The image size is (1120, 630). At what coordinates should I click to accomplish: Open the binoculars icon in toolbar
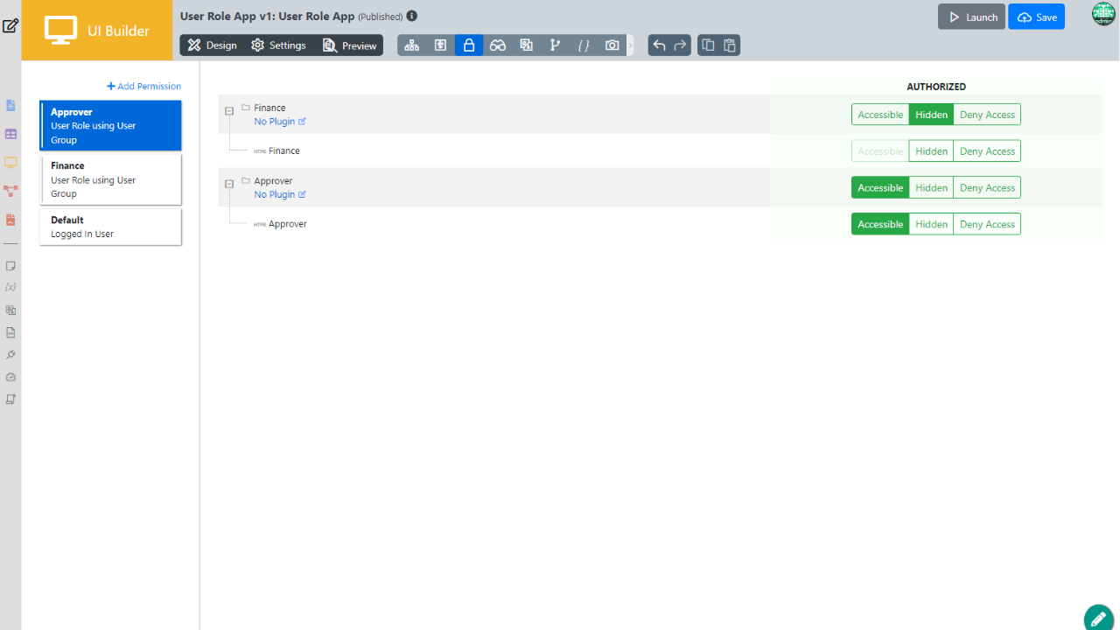coord(498,45)
